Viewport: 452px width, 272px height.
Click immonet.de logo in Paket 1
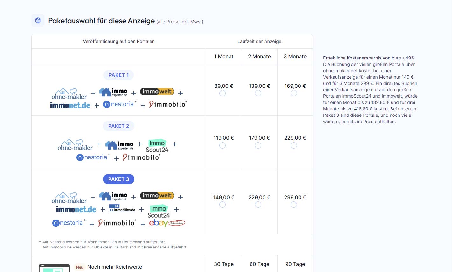[x=70, y=105]
